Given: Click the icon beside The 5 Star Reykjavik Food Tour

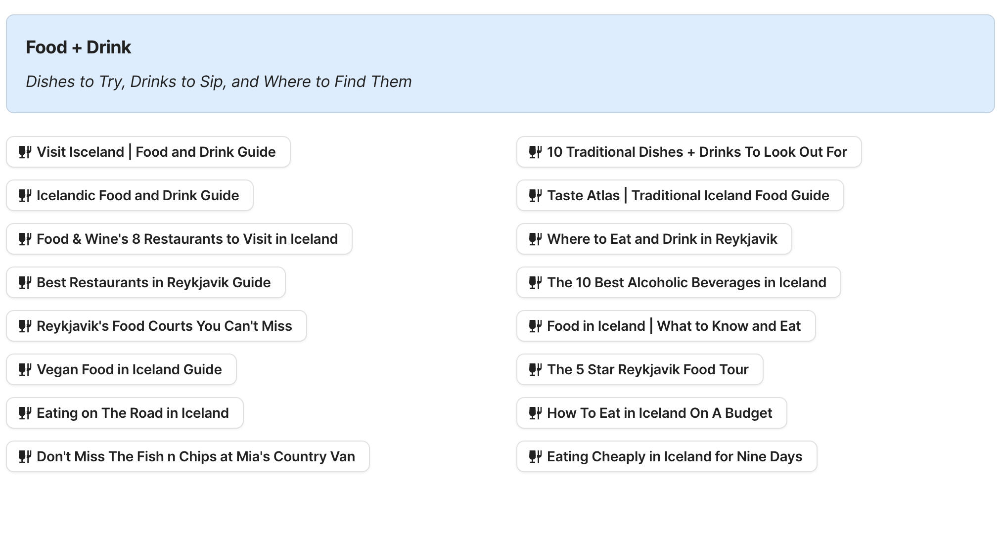Looking at the screenshot, I should [535, 369].
